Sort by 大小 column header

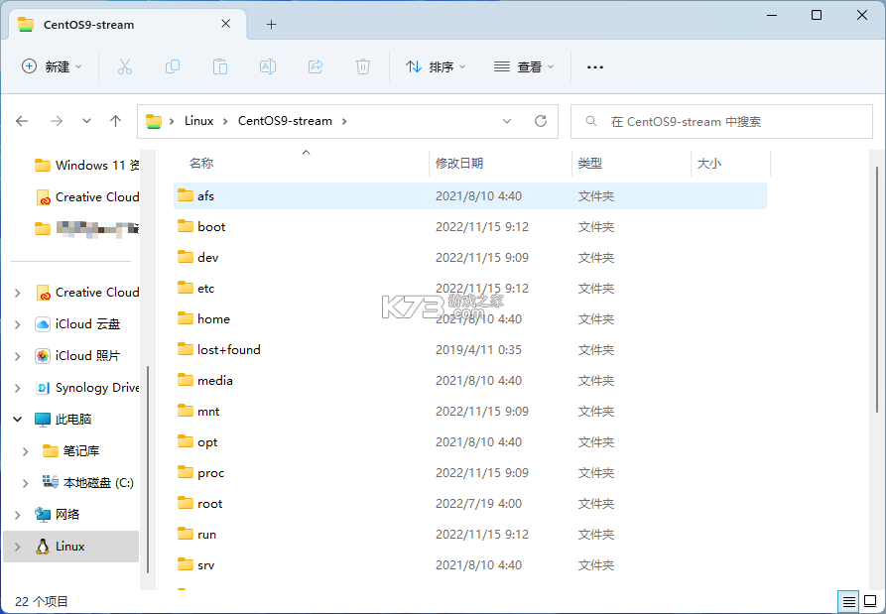coord(730,164)
